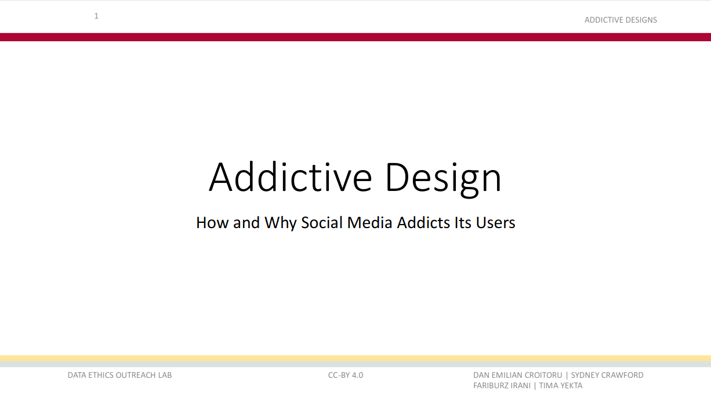Click the author name "SYDNEY CRAWFORD"

tap(607, 375)
